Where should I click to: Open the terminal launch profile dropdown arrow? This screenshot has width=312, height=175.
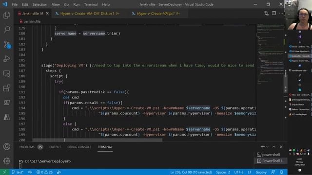coord(267,147)
